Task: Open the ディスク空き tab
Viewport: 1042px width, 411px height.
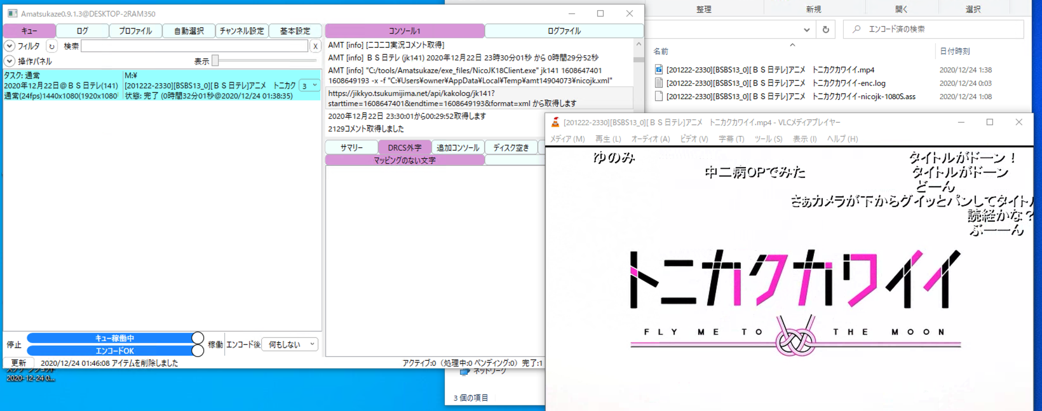Action: pyautogui.click(x=511, y=147)
